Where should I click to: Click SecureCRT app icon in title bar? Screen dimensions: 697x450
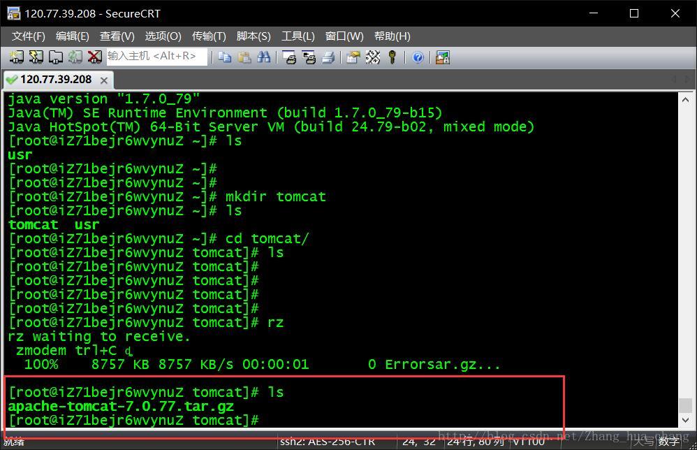point(13,13)
